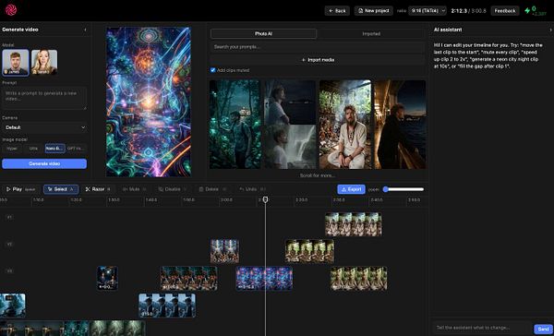Select the short clip on the second track
Image resolution: width=554 pixels, height=336 pixels.
[x=224, y=251]
